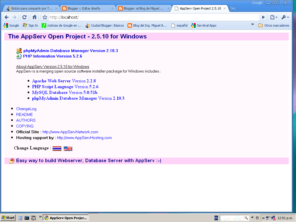Open the Otros marcadores bookmarks folder
This screenshot has width=296, height=222.
pos(274,25)
